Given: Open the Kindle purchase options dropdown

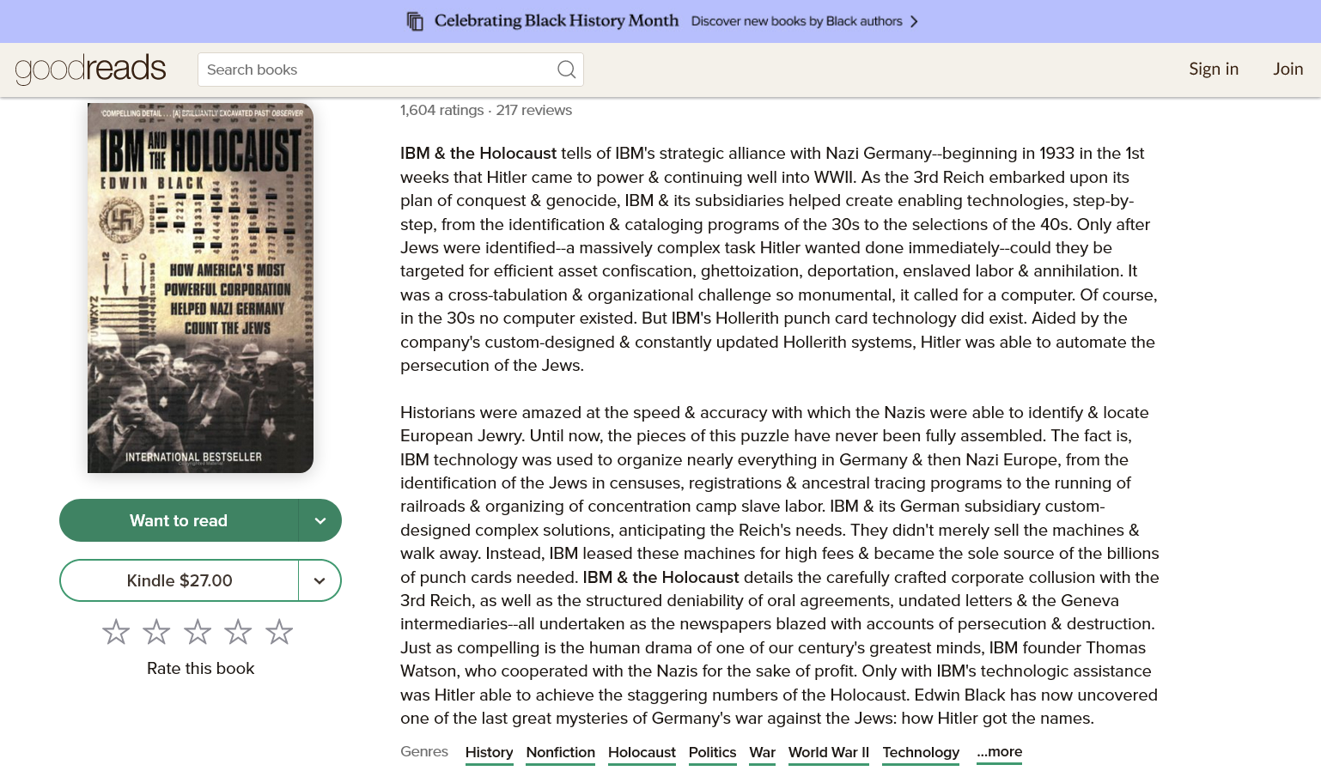Looking at the screenshot, I should pos(320,580).
